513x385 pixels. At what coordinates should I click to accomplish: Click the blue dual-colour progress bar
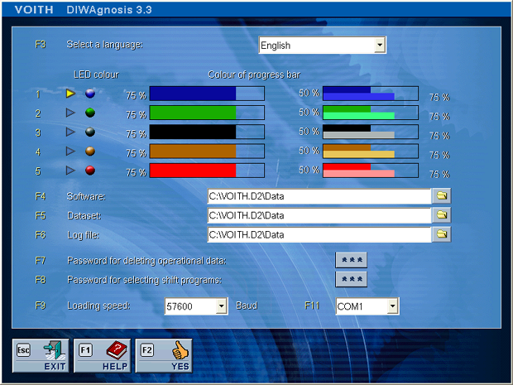pyautogui.click(x=371, y=94)
